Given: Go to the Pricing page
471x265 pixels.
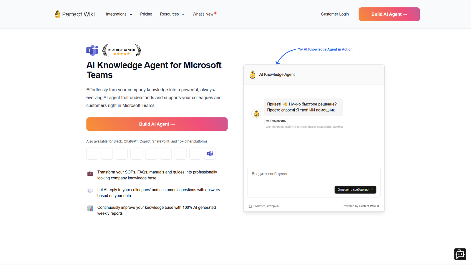Looking at the screenshot, I should click(146, 14).
